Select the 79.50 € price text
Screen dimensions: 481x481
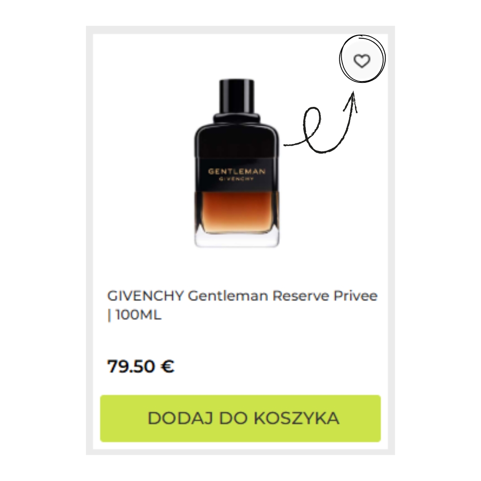point(141,366)
